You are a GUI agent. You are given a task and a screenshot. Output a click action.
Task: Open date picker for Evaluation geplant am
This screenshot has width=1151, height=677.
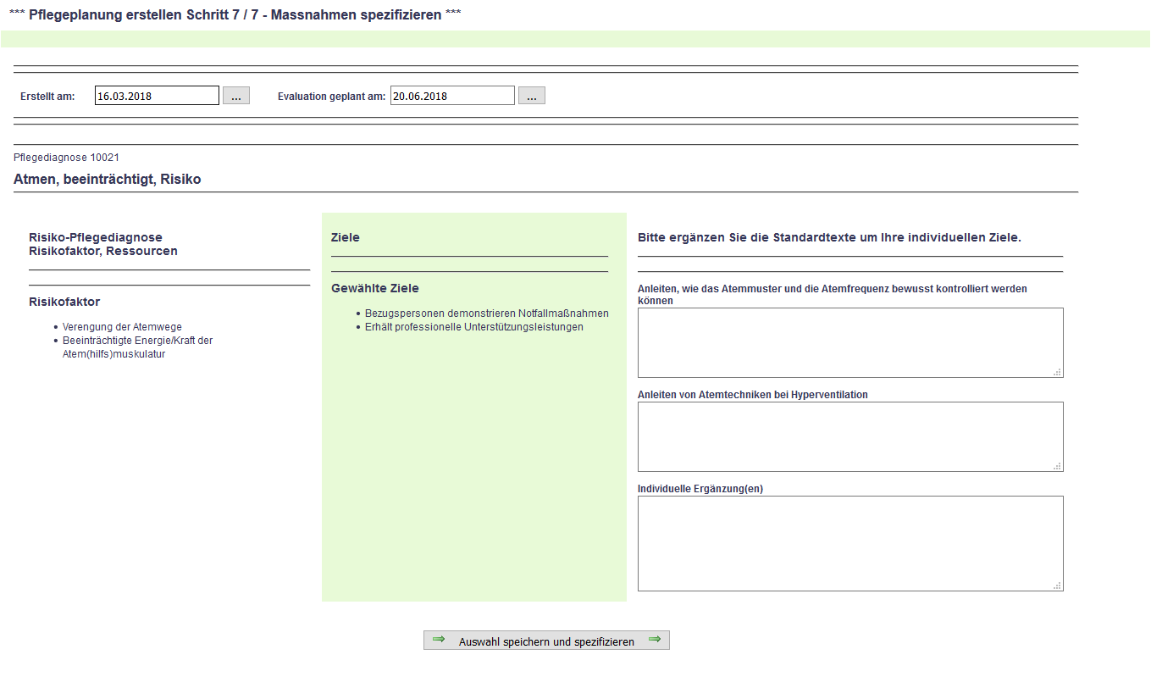pos(532,96)
